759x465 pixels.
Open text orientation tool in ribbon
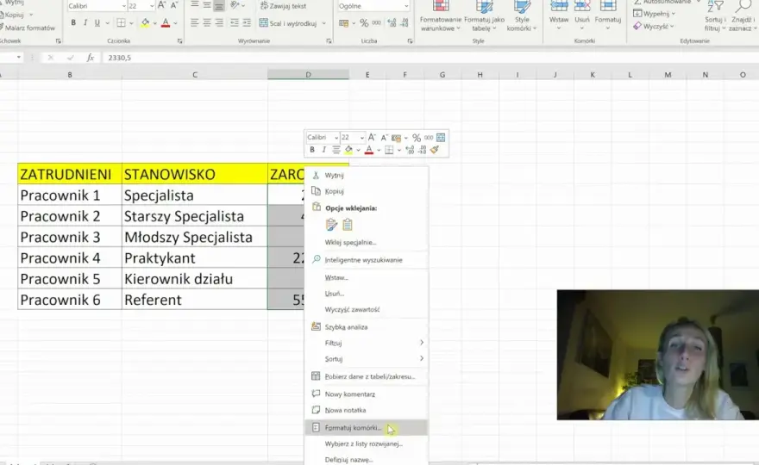tap(235, 5)
